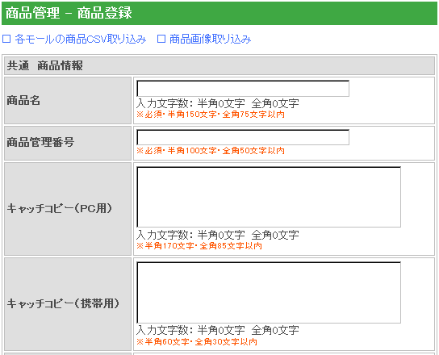
Task: Click 半角150文字 requirement note under 商品名
Action: 211,115
